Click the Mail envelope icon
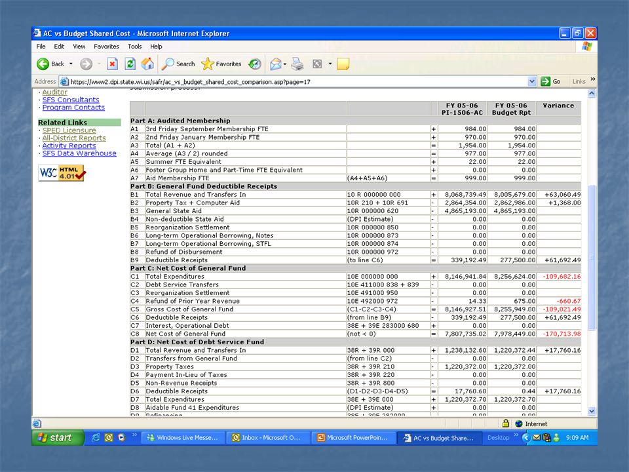The height and width of the screenshot is (472, 629). 276,64
